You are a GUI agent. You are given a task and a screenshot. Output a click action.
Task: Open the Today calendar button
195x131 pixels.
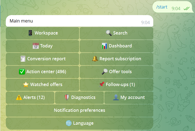click(42, 46)
